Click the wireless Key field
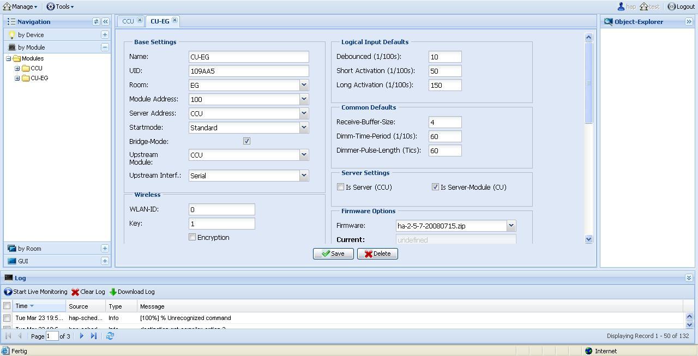Image resolution: width=698 pixels, height=356 pixels. point(222,224)
